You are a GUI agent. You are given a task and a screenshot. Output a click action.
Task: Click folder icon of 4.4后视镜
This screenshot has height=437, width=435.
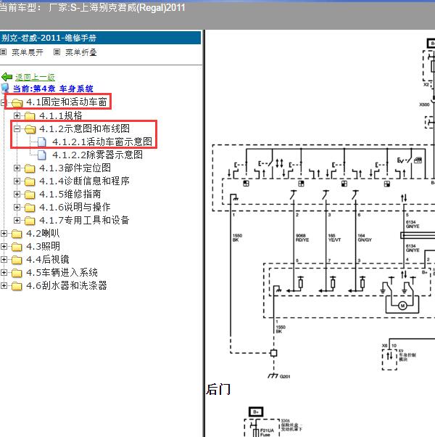(17, 260)
